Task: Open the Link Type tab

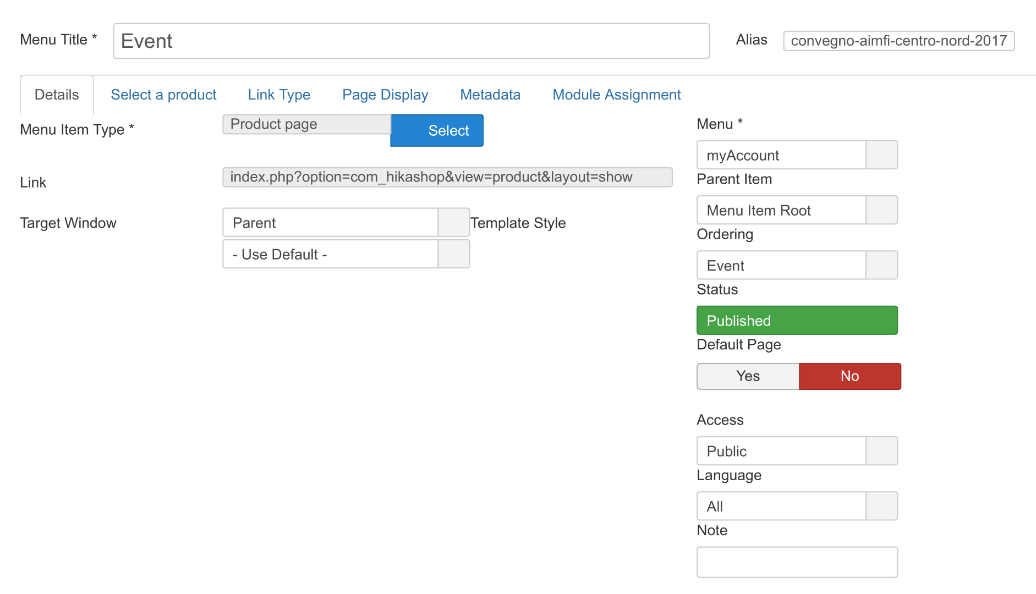Action: coord(279,95)
